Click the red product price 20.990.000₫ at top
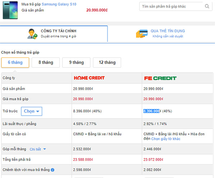Screen dimensions: 215x178 click(97, 10)
